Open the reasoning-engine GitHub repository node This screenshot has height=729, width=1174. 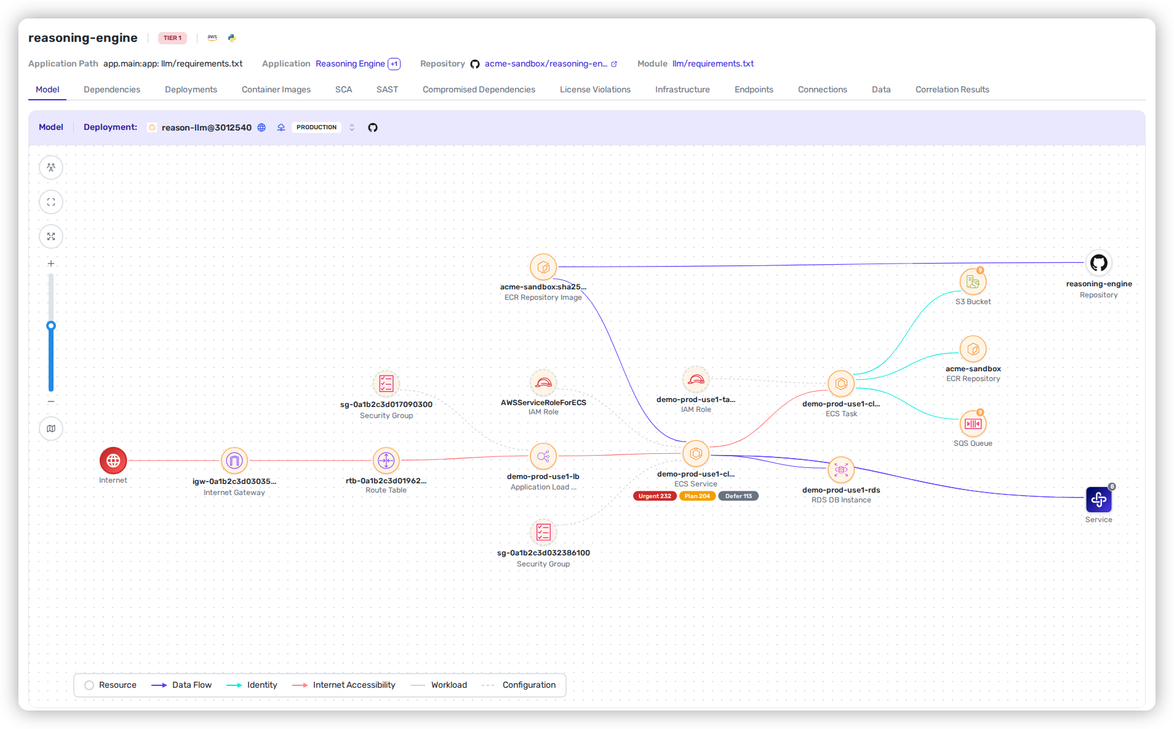coord(1099,263)
